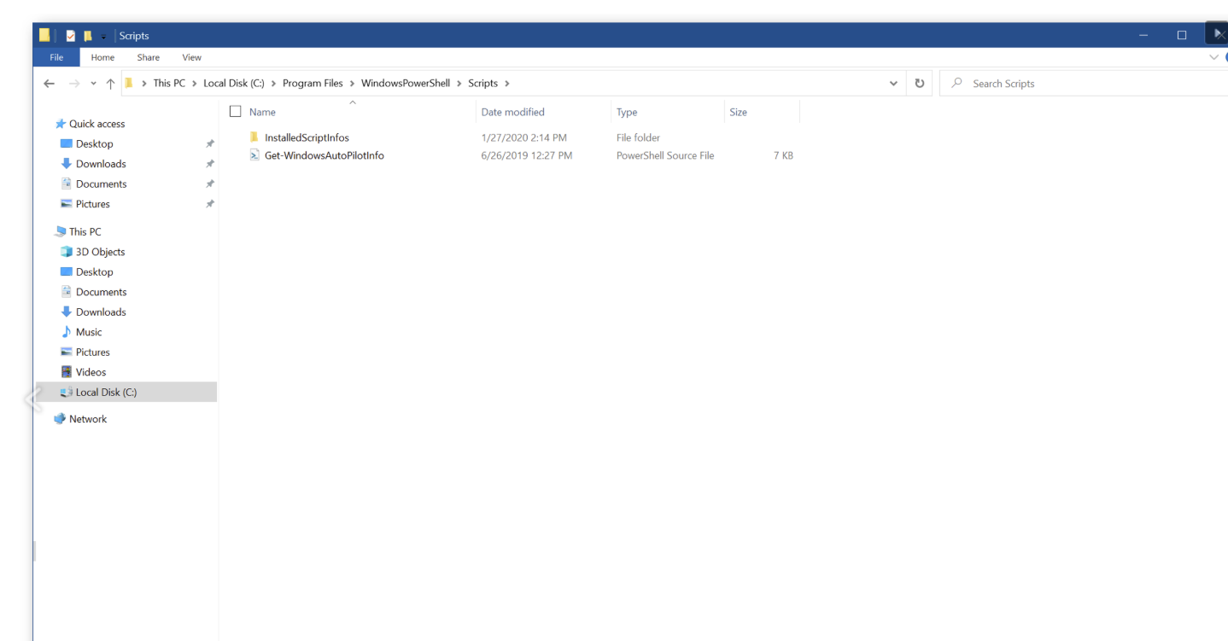
Task: Click Program Files in the breadcrumb path
Action: click(x=313, y=84)
